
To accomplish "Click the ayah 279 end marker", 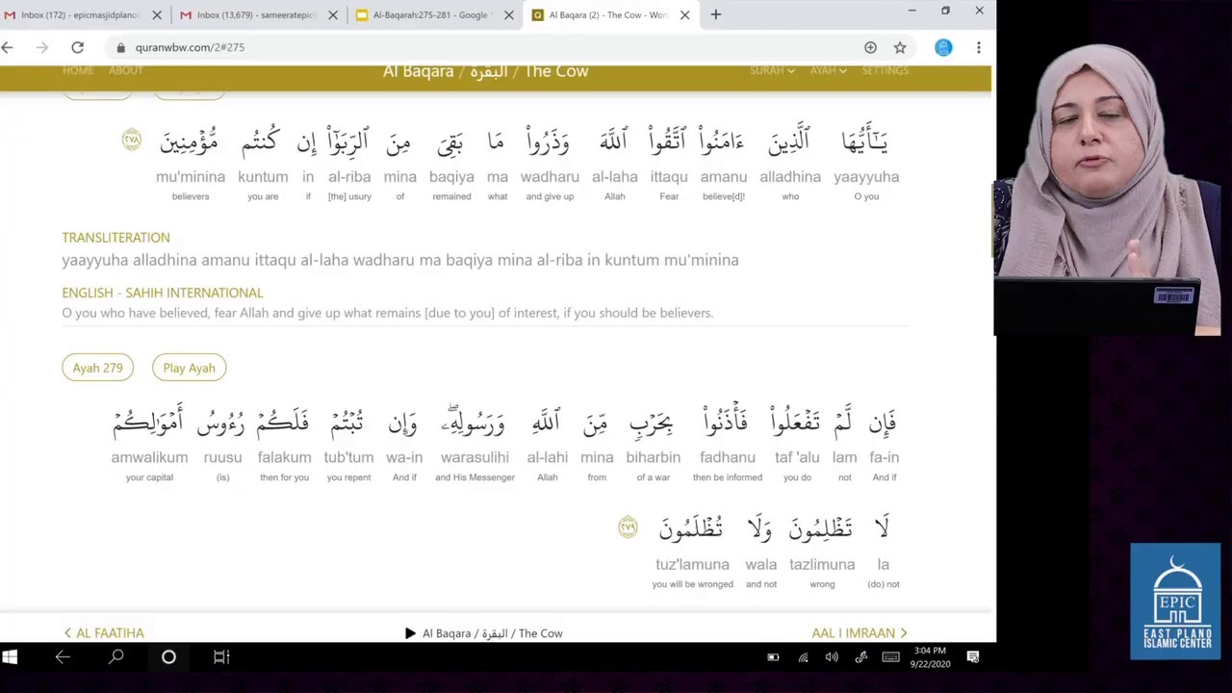I will [x=628, y=526].
